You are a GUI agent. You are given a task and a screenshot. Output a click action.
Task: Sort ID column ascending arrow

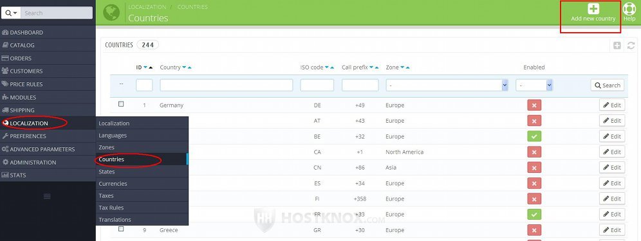click(151, 67)
